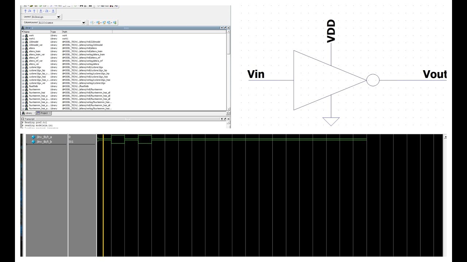Click the Library panel title icon
467x262 pixels.
pos(23,28)
